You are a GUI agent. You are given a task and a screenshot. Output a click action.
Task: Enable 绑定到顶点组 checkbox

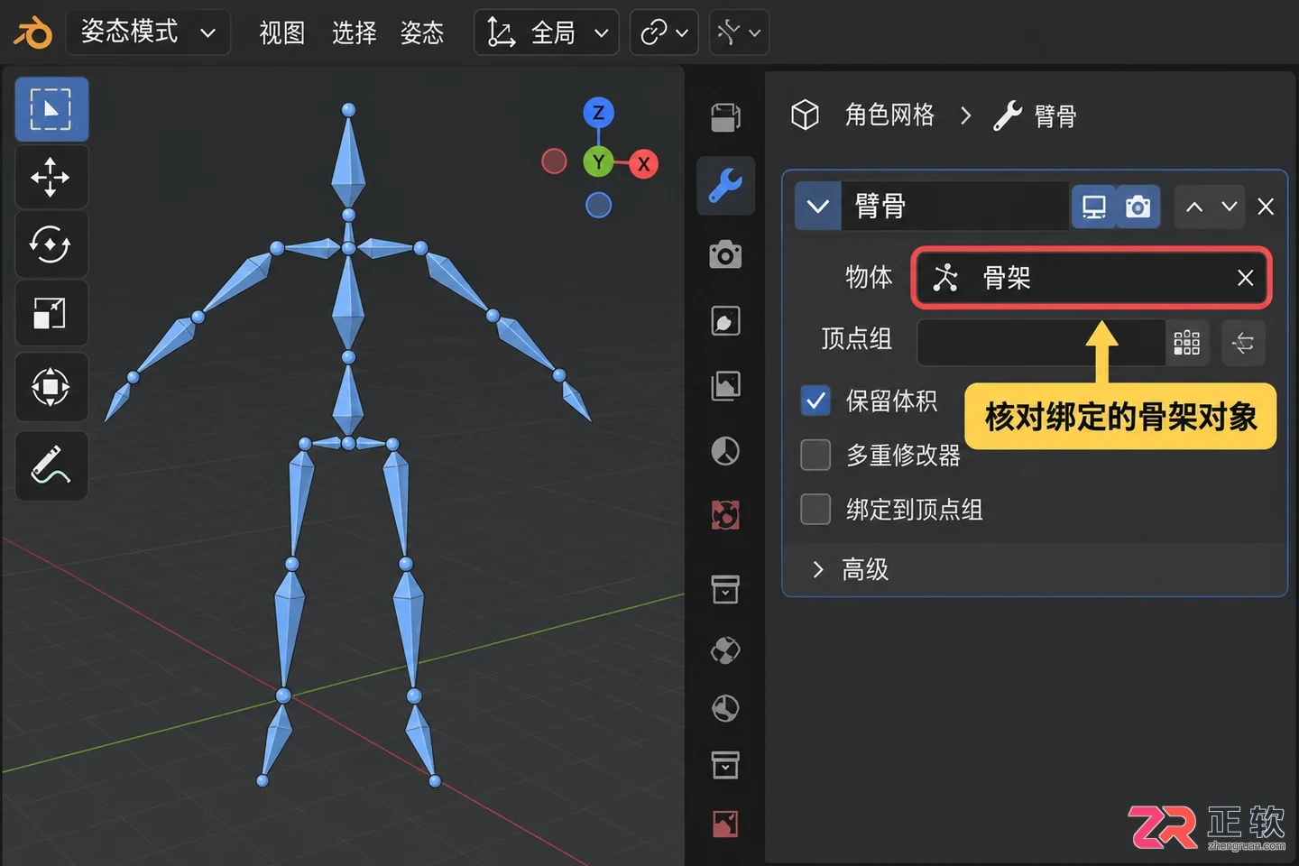[815, 509]
